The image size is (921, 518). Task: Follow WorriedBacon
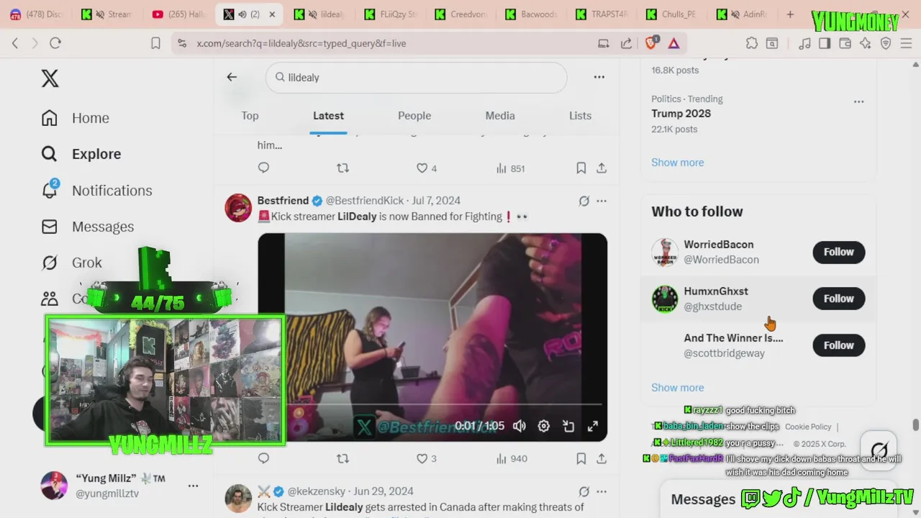839,252
